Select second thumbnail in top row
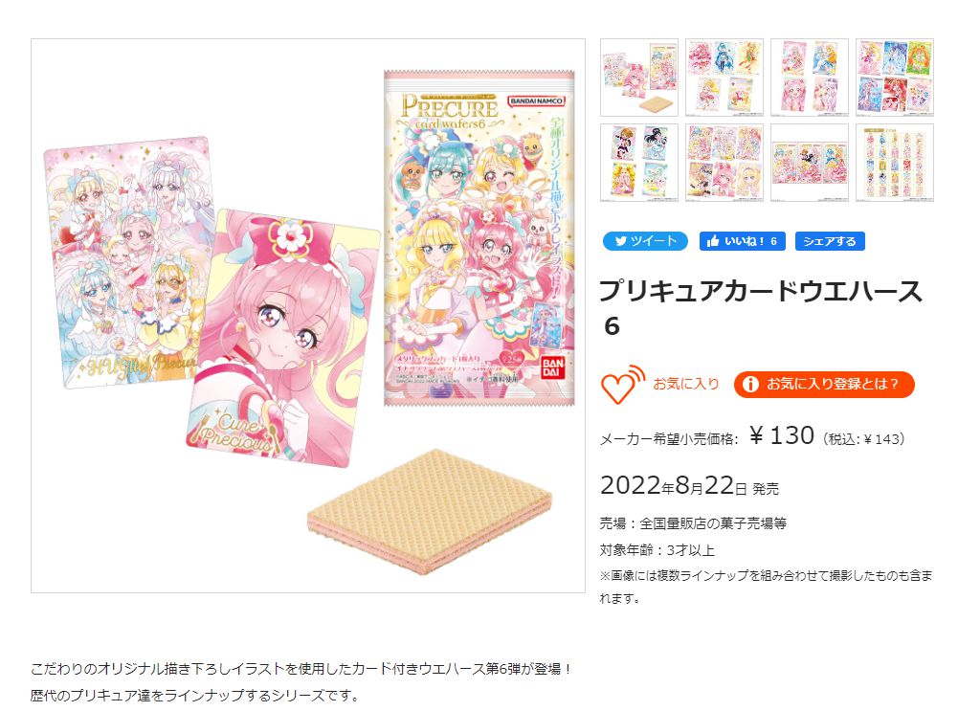Image resolution: width=958 pixels, height=711 pixels. [x=724, y=78]
